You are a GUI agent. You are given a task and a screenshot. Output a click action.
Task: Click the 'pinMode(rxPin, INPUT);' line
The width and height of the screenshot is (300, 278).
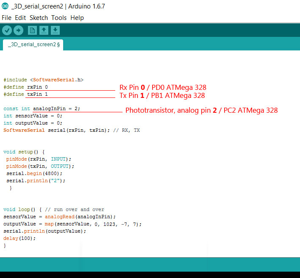click(x=39, y=159)
